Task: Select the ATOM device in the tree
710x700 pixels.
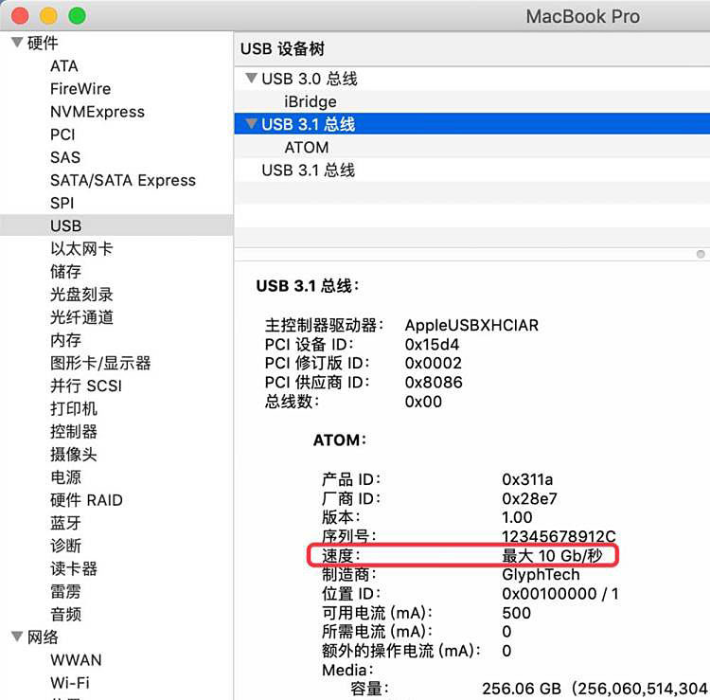Action: point(306,147)
